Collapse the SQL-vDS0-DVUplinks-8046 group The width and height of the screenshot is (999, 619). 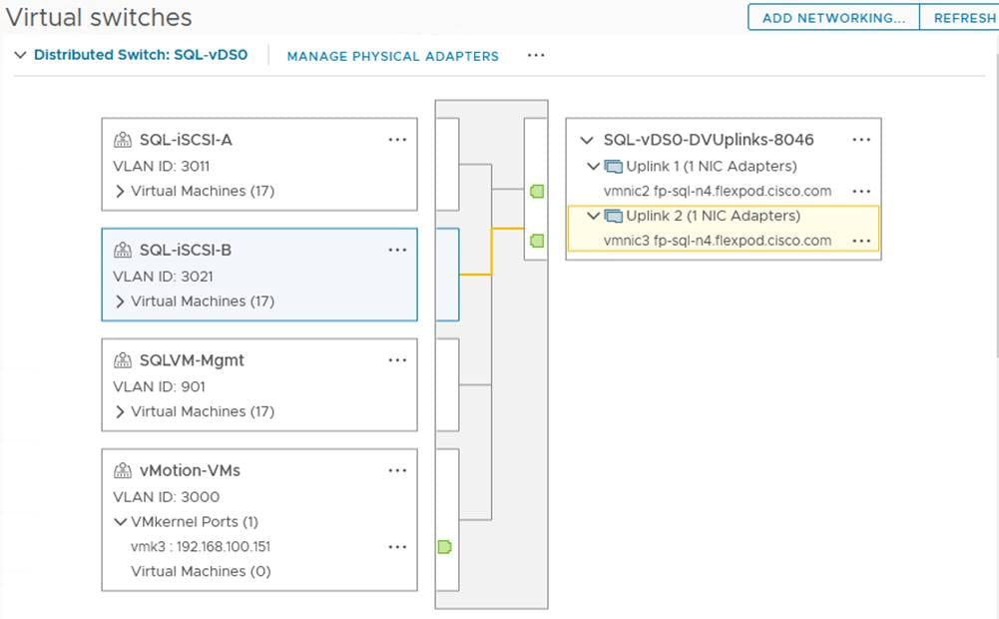click(x=587, y=140)
